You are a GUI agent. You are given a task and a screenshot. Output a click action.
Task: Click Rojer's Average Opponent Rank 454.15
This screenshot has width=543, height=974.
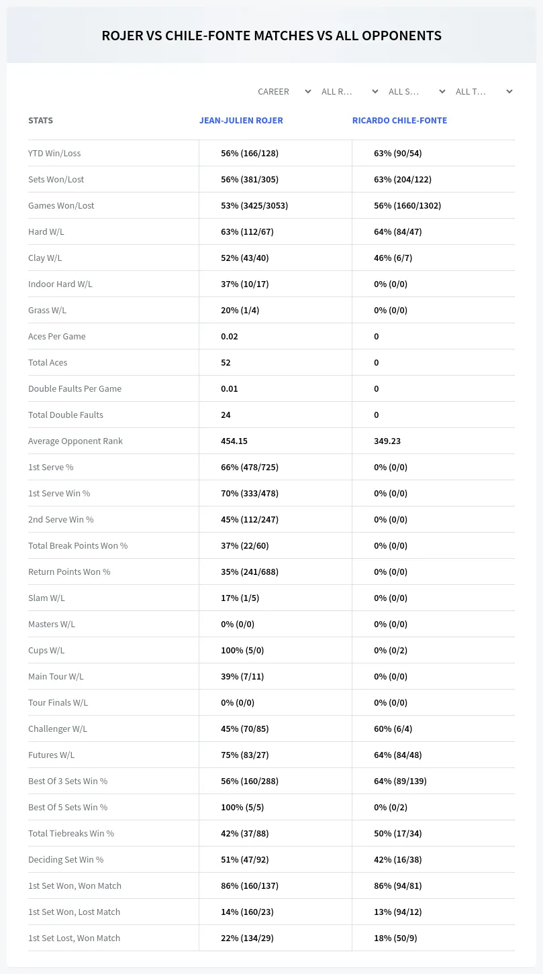pyautogui.click(x=234, y=441)
